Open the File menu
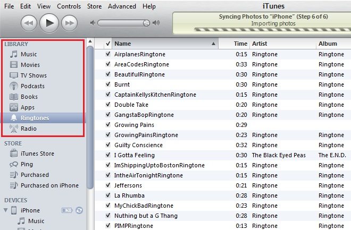Screen dimensions: 351x230 9,6
